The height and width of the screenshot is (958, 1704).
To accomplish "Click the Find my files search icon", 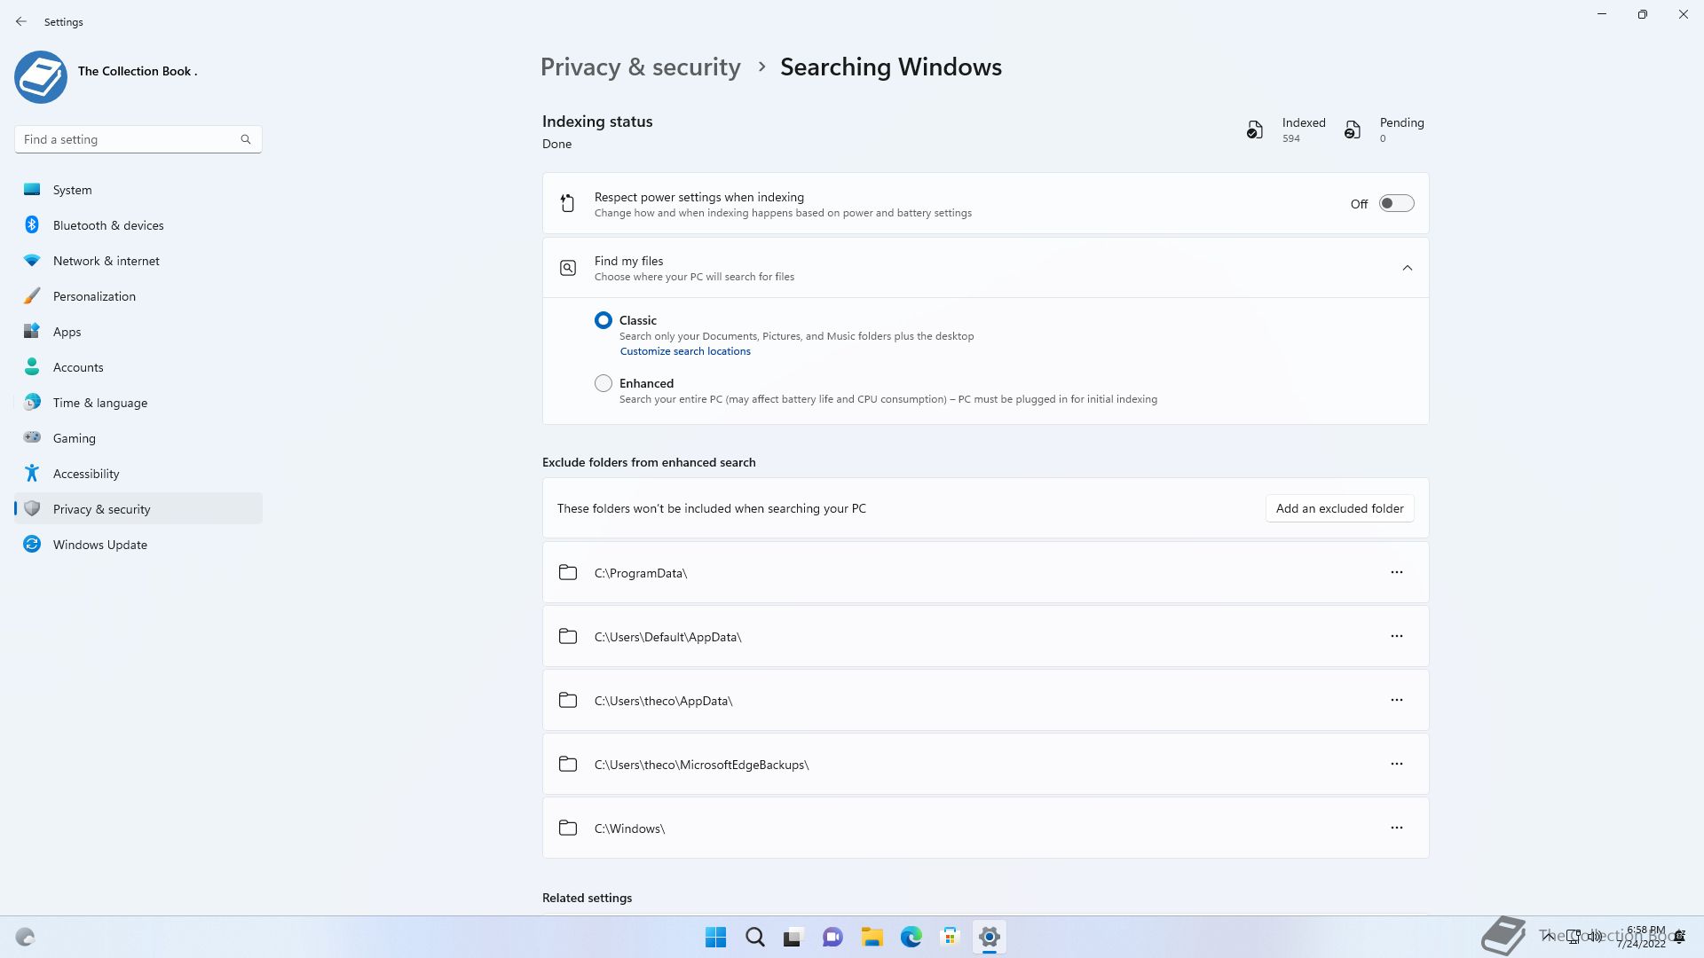I will coord(568,268).
